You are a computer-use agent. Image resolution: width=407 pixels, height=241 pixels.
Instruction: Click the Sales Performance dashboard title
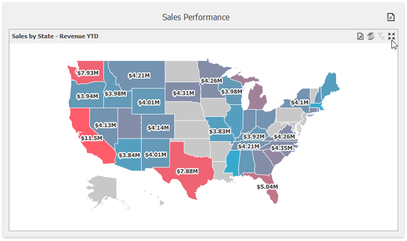[x=196, y=17]
